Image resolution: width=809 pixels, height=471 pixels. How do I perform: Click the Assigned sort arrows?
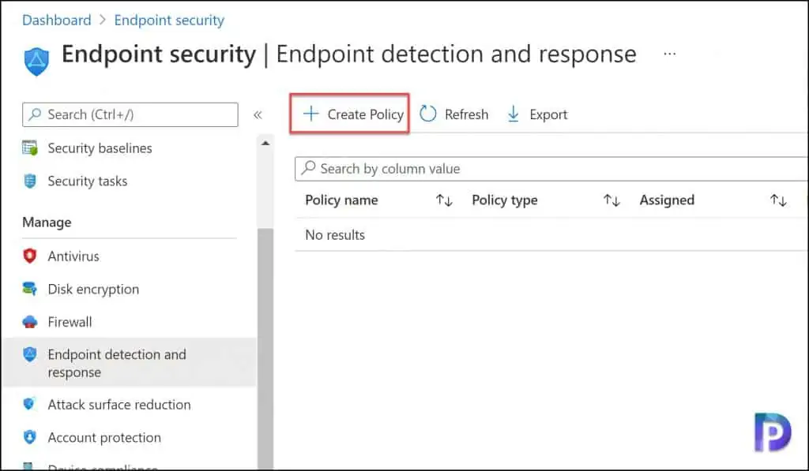pos(778,200)
